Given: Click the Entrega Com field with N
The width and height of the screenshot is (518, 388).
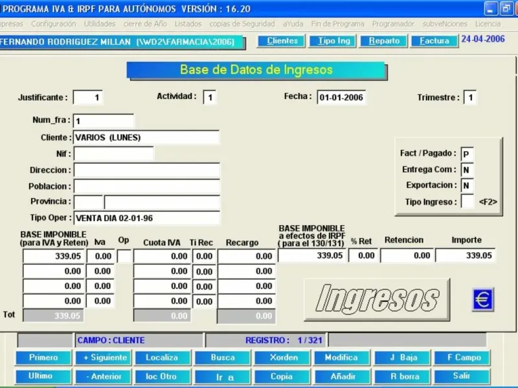Looking at the screenshot, I should click(467, 170).
